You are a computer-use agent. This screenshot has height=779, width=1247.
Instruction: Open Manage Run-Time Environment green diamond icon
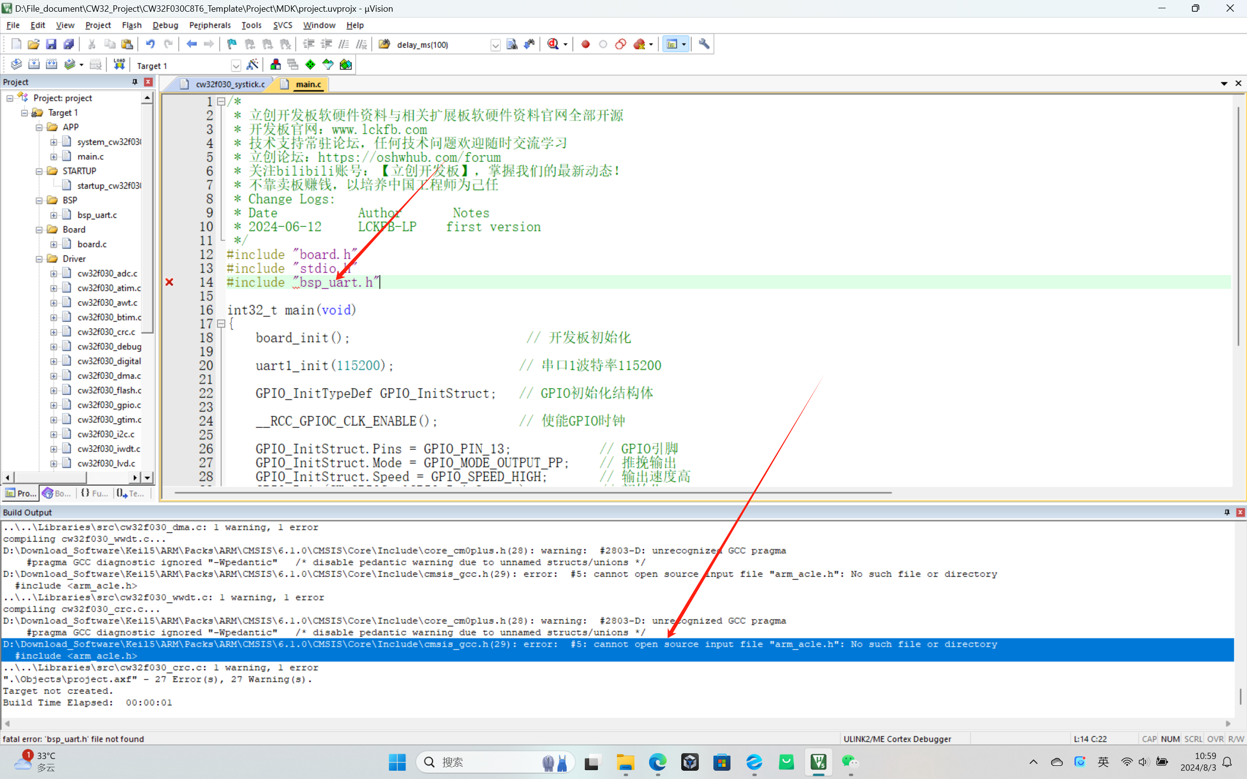pos(310,65)
